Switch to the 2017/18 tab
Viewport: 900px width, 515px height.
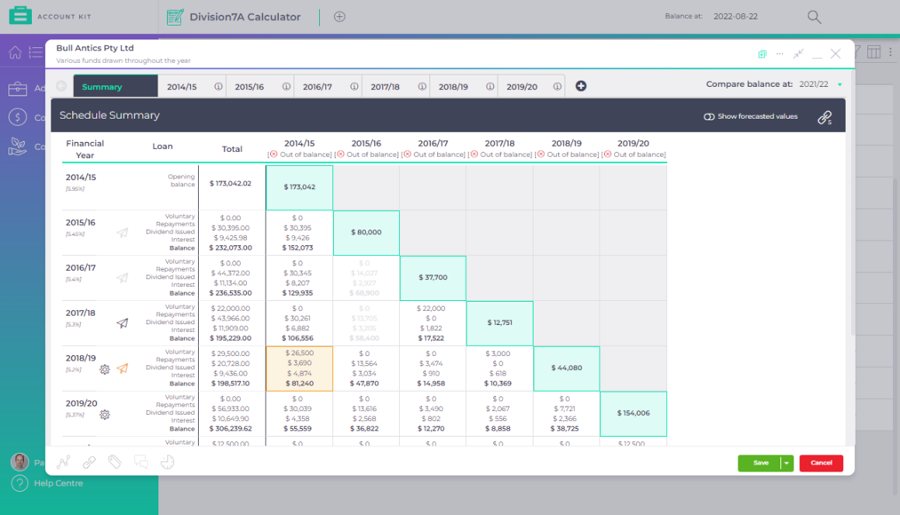pyautogui.click(x=384, y=86)
